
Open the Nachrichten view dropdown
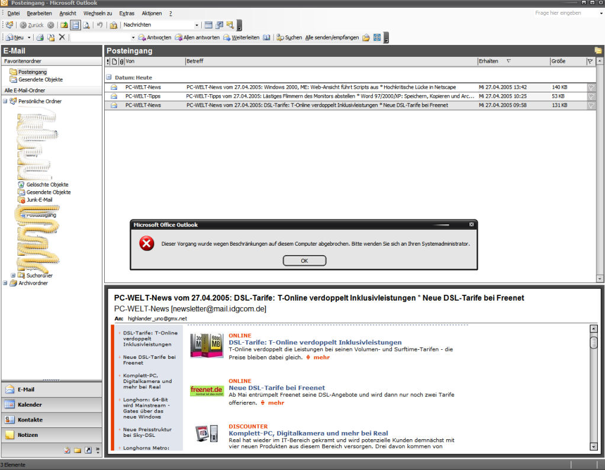coord(197,25)
